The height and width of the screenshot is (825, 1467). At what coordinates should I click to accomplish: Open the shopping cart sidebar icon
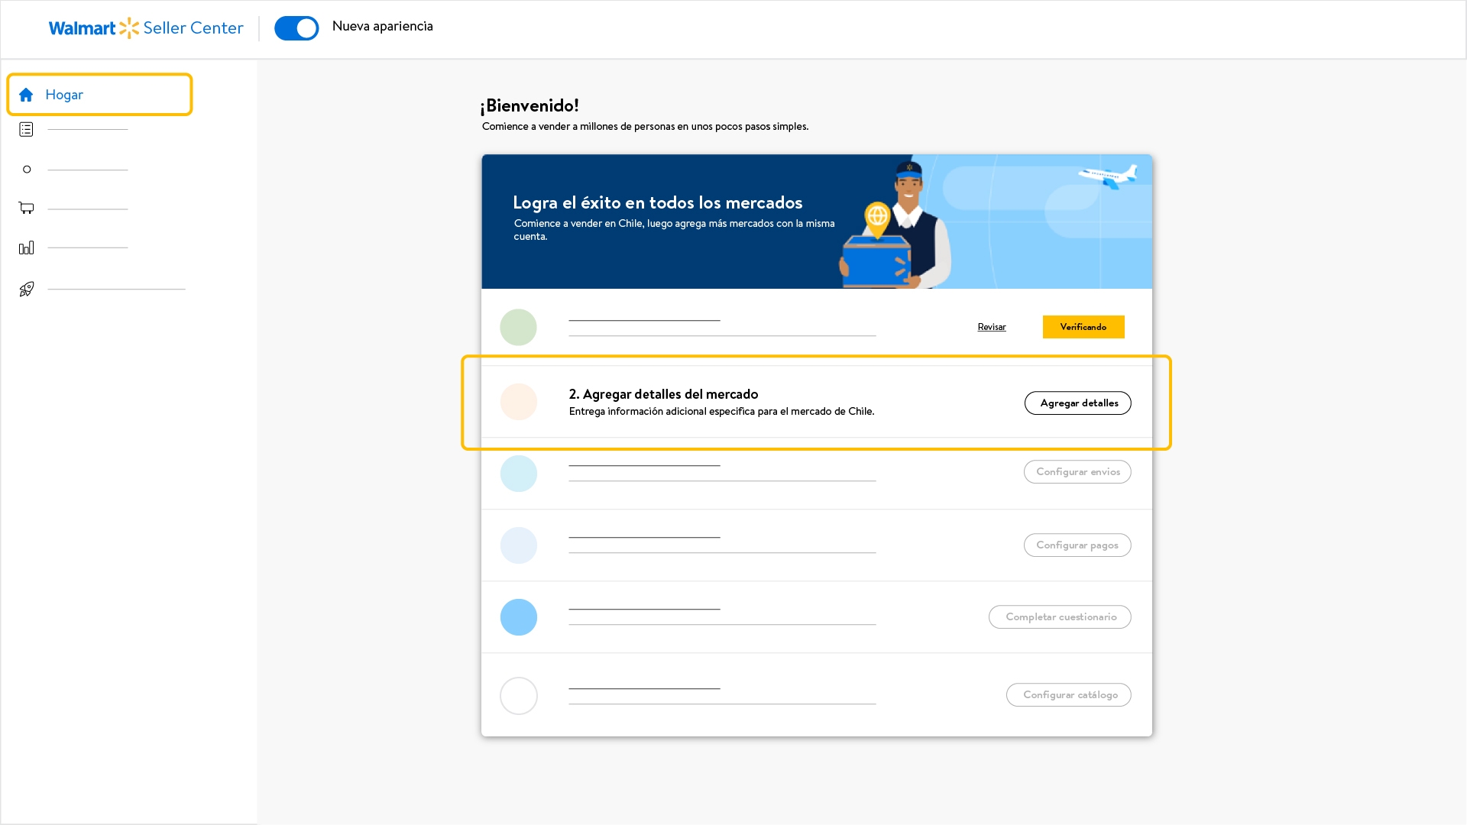pos(26,208)
